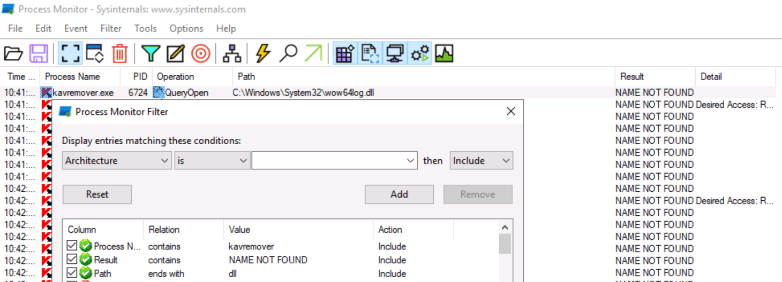This screenshot has width=782, height=282.
Task: Click into the filter value text field
Action: point(328,161)
